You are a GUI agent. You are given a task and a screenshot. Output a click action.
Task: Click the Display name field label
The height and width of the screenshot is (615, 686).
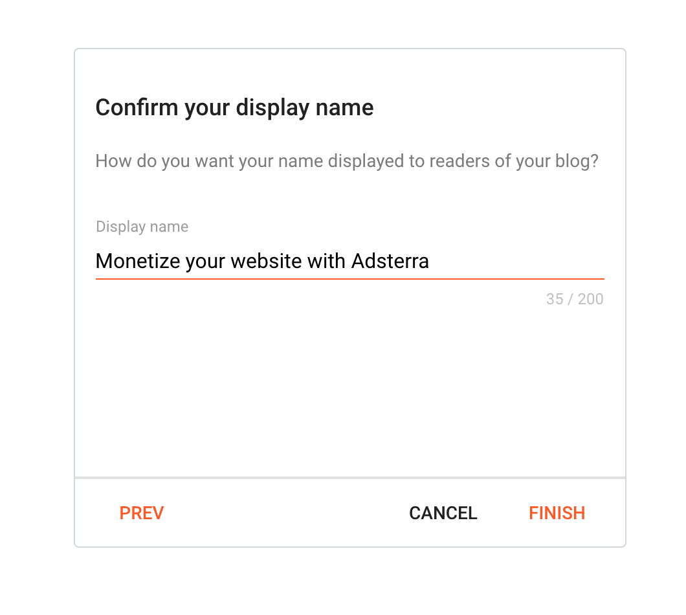point(142,227)
